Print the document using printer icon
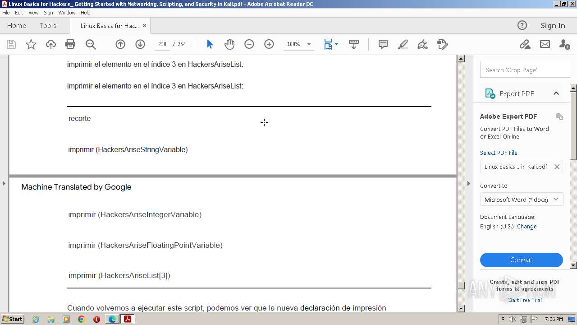Screen dimensions: 577x325 (70, 44)
